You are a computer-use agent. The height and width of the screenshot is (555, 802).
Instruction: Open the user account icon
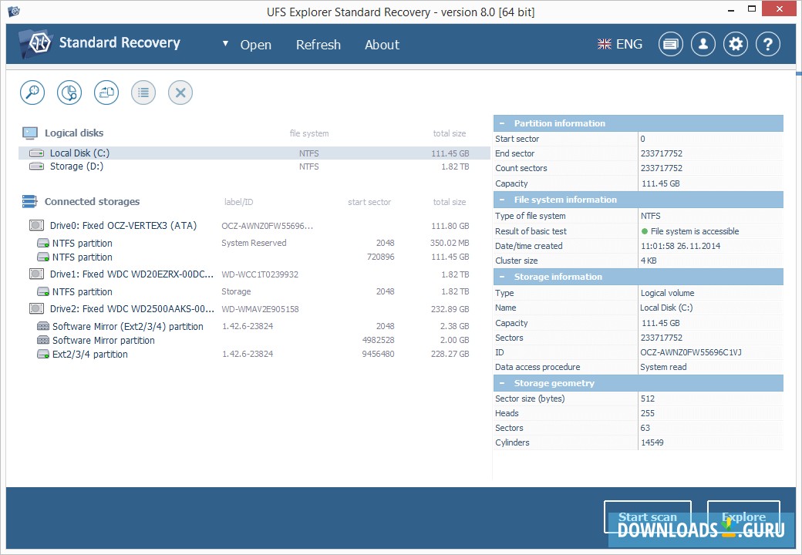pos(703,44)
